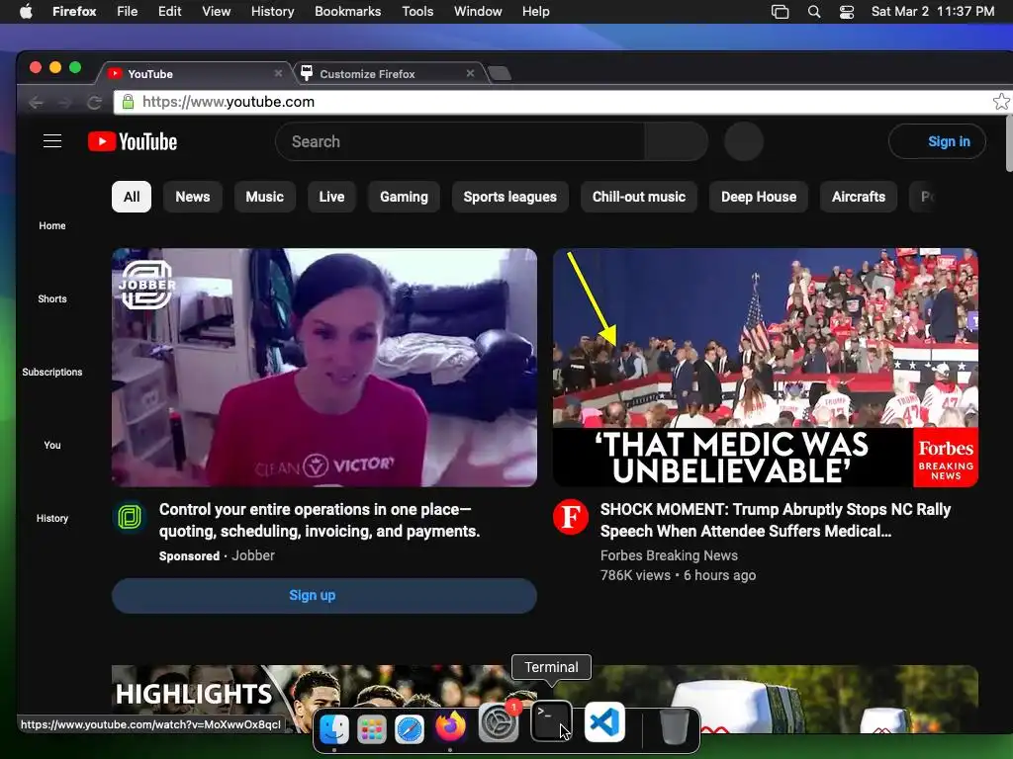Open the You section in the sidebar
This screenshot has height=759, width=1013.
click(x=52, y=445)
